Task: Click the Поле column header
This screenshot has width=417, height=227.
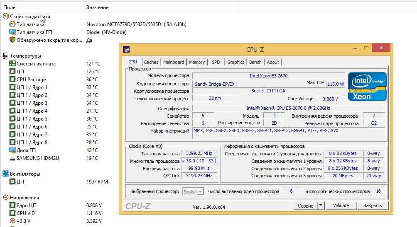Action: pyautogui.click(x=42, y=7)
